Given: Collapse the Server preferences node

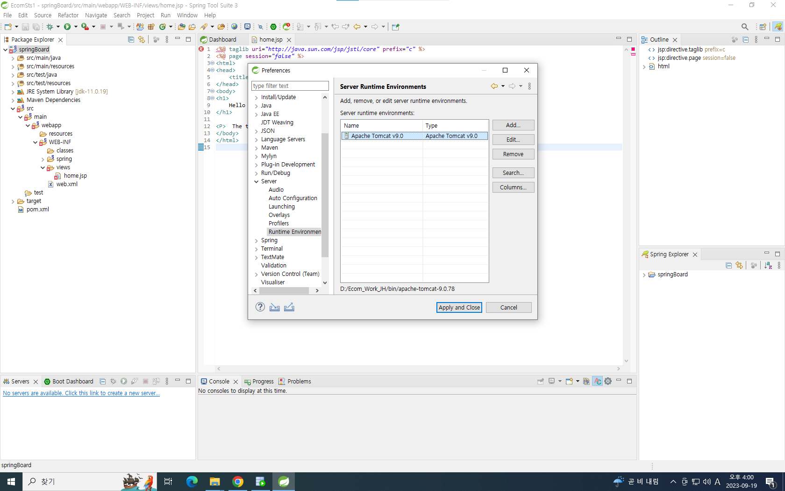Looking at the screenshot, I should coord(256,181).
